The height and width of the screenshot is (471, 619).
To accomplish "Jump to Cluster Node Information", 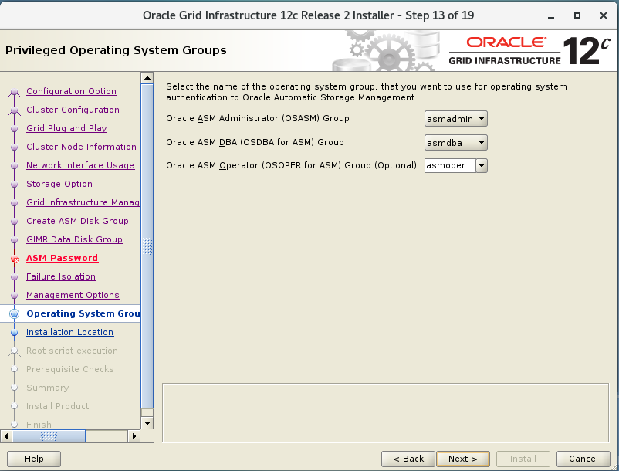I will click(x=81, y=147).
